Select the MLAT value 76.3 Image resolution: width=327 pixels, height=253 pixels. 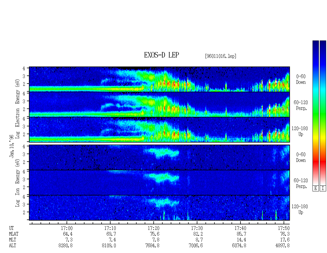(x=285, y=234)
